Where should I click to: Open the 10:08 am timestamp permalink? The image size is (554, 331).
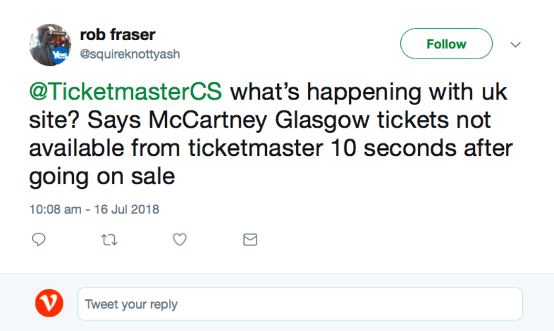(55, 209)
